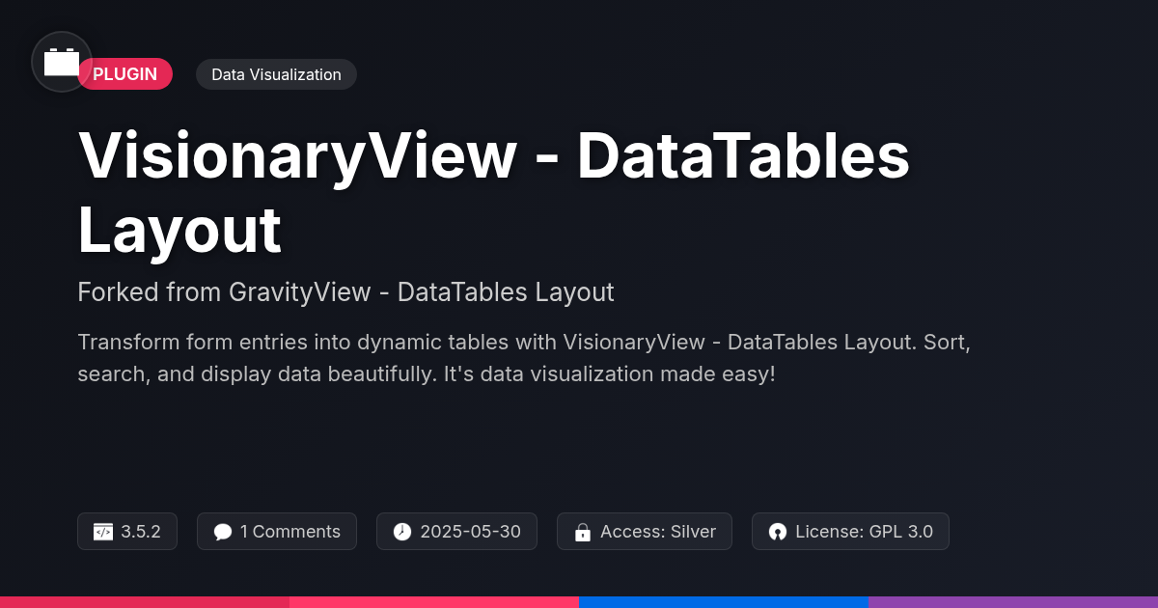The height and width of the screenshot is (608, 1158).
Task: Select the 3.5.2 version text
Action: click(141, 532)
